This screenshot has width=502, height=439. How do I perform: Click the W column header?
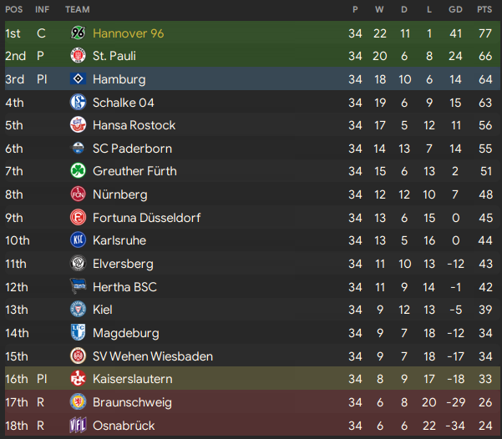tap(379, 10)
